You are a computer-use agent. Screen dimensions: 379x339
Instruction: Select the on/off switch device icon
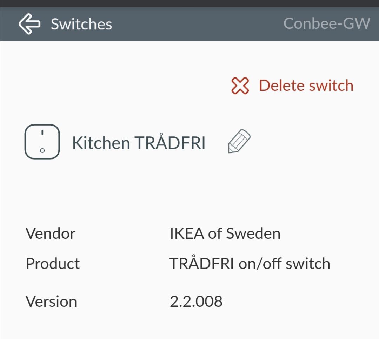(42, 142)
